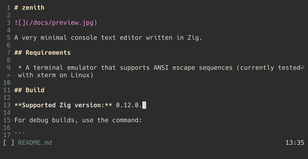The height and width of the screenshot is (159, 308).
Task: Click the '## Build' heading
Action: tap(29, 90)
